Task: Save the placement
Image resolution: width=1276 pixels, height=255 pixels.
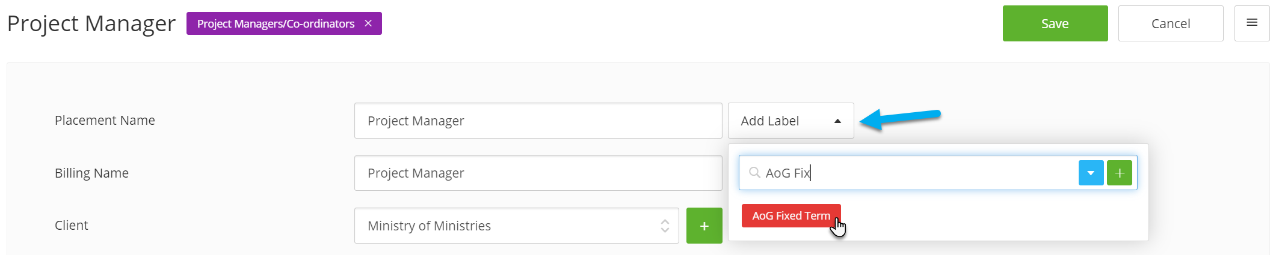Action: pyautogui.click(x=1055, y=23)
